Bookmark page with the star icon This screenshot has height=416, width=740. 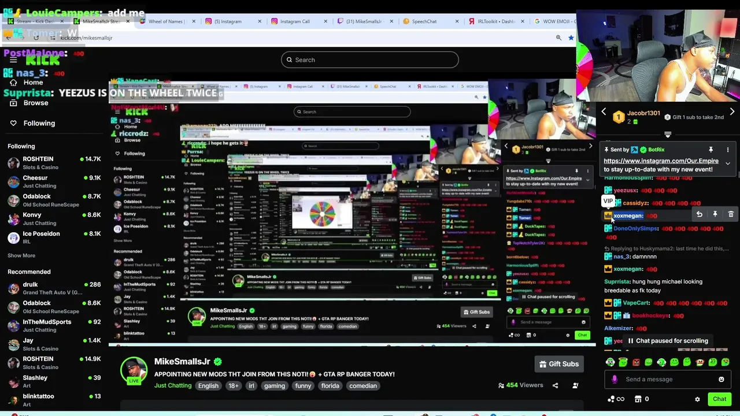571,38
